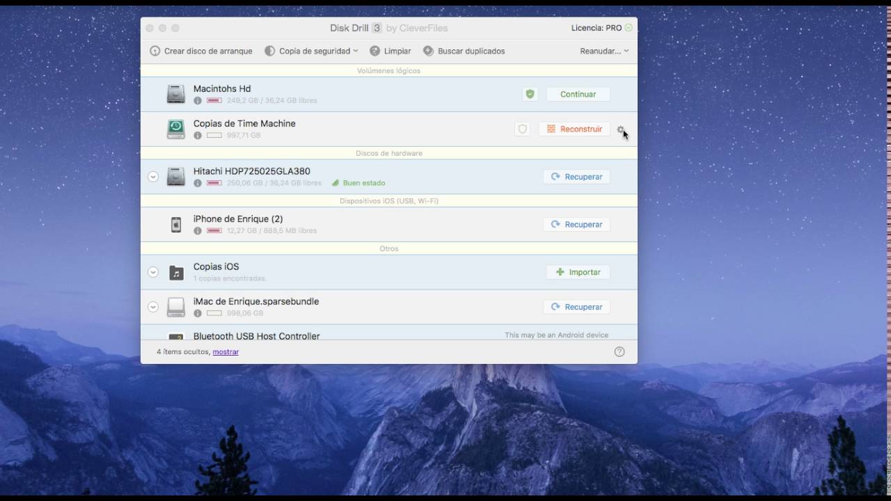This screenshot has height=501, width=891.
Task: Click info icon under iMac de Enrique.sparsebundle
Action: point(198,313)
